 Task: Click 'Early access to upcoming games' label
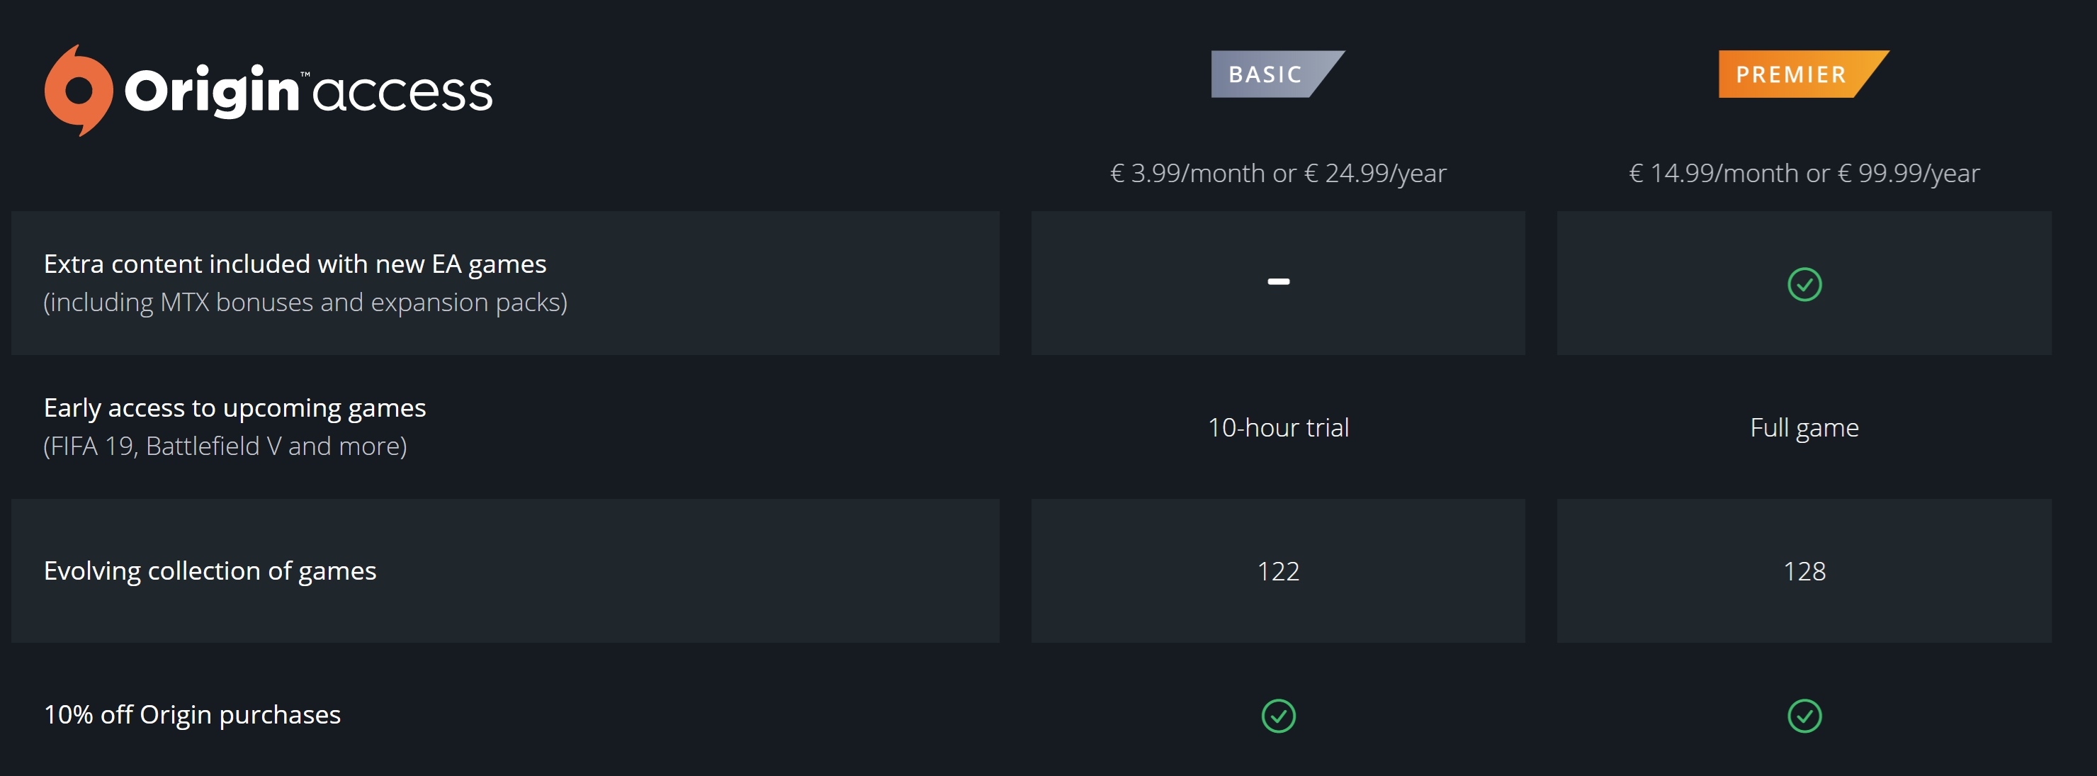click(234, 407)
